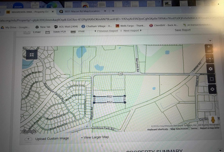Click the Upload Custom Image link
This screenshot has height=152, width=224.
click(52, 138)
